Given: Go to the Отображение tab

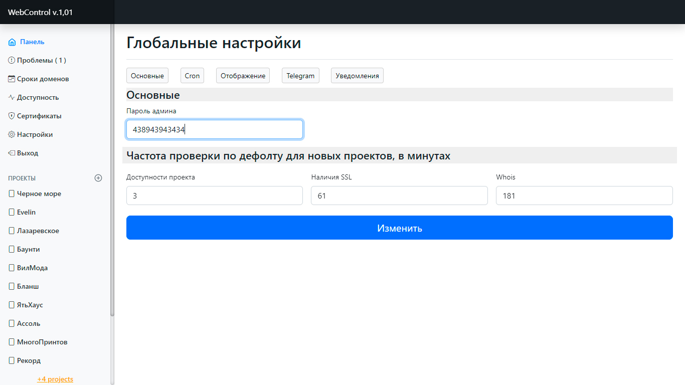Looking at the screenshot, I should pyautogui.click(x=243, y=76).
